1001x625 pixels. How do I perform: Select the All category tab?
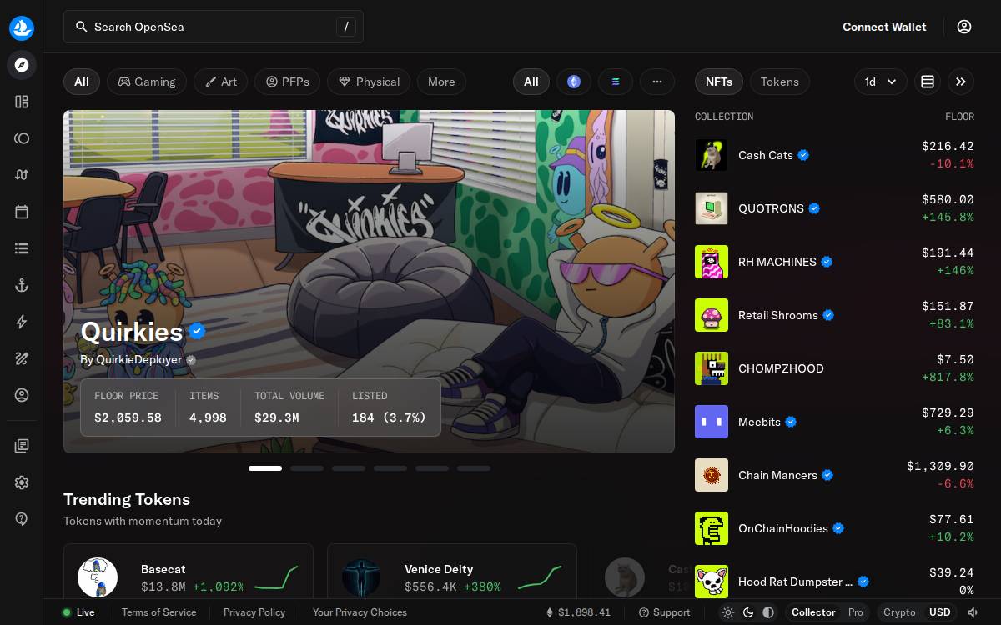(82, 82)
